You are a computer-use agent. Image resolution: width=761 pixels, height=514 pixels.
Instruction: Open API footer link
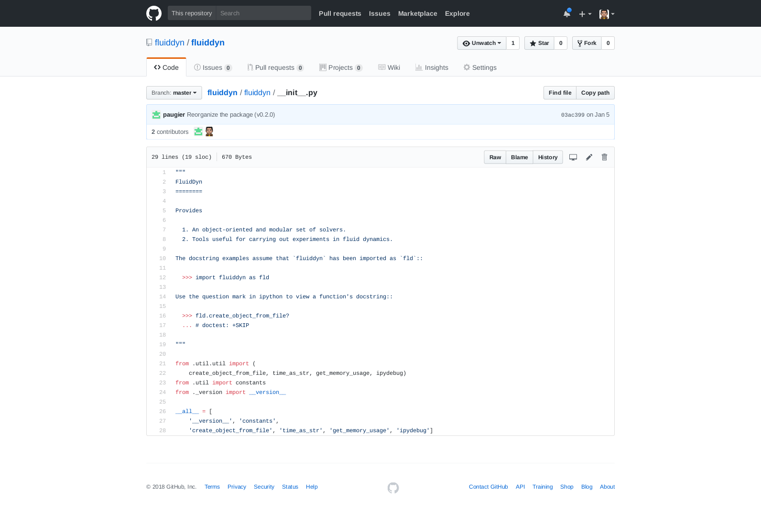pos(520,487)
